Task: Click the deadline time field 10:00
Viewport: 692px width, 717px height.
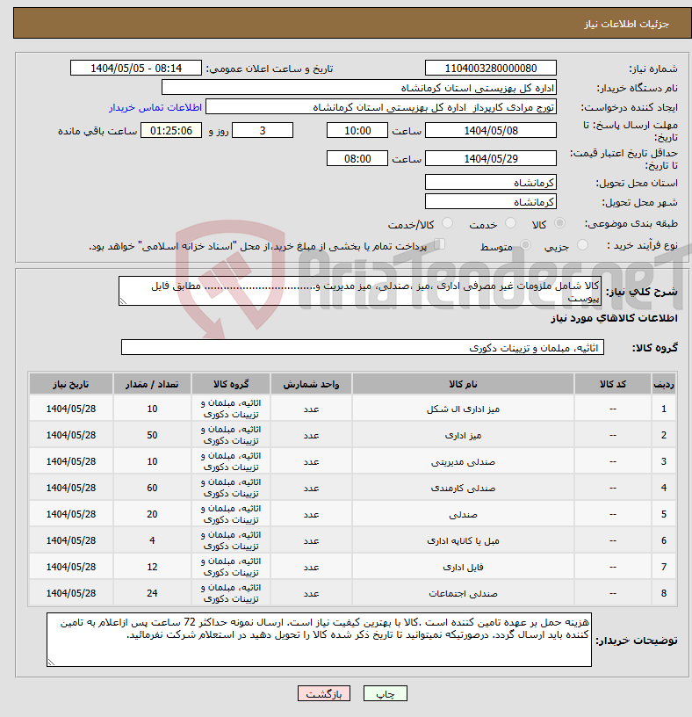Action: coord(357,131)
